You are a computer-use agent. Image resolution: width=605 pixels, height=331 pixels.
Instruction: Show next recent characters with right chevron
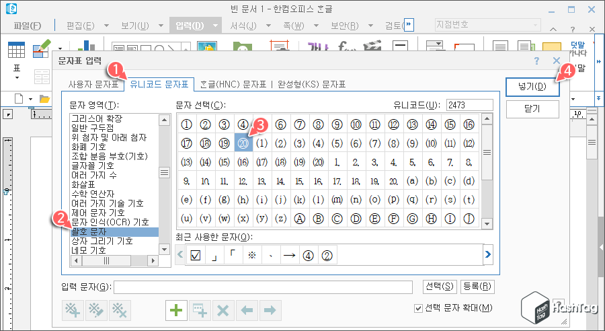[488, 254]
